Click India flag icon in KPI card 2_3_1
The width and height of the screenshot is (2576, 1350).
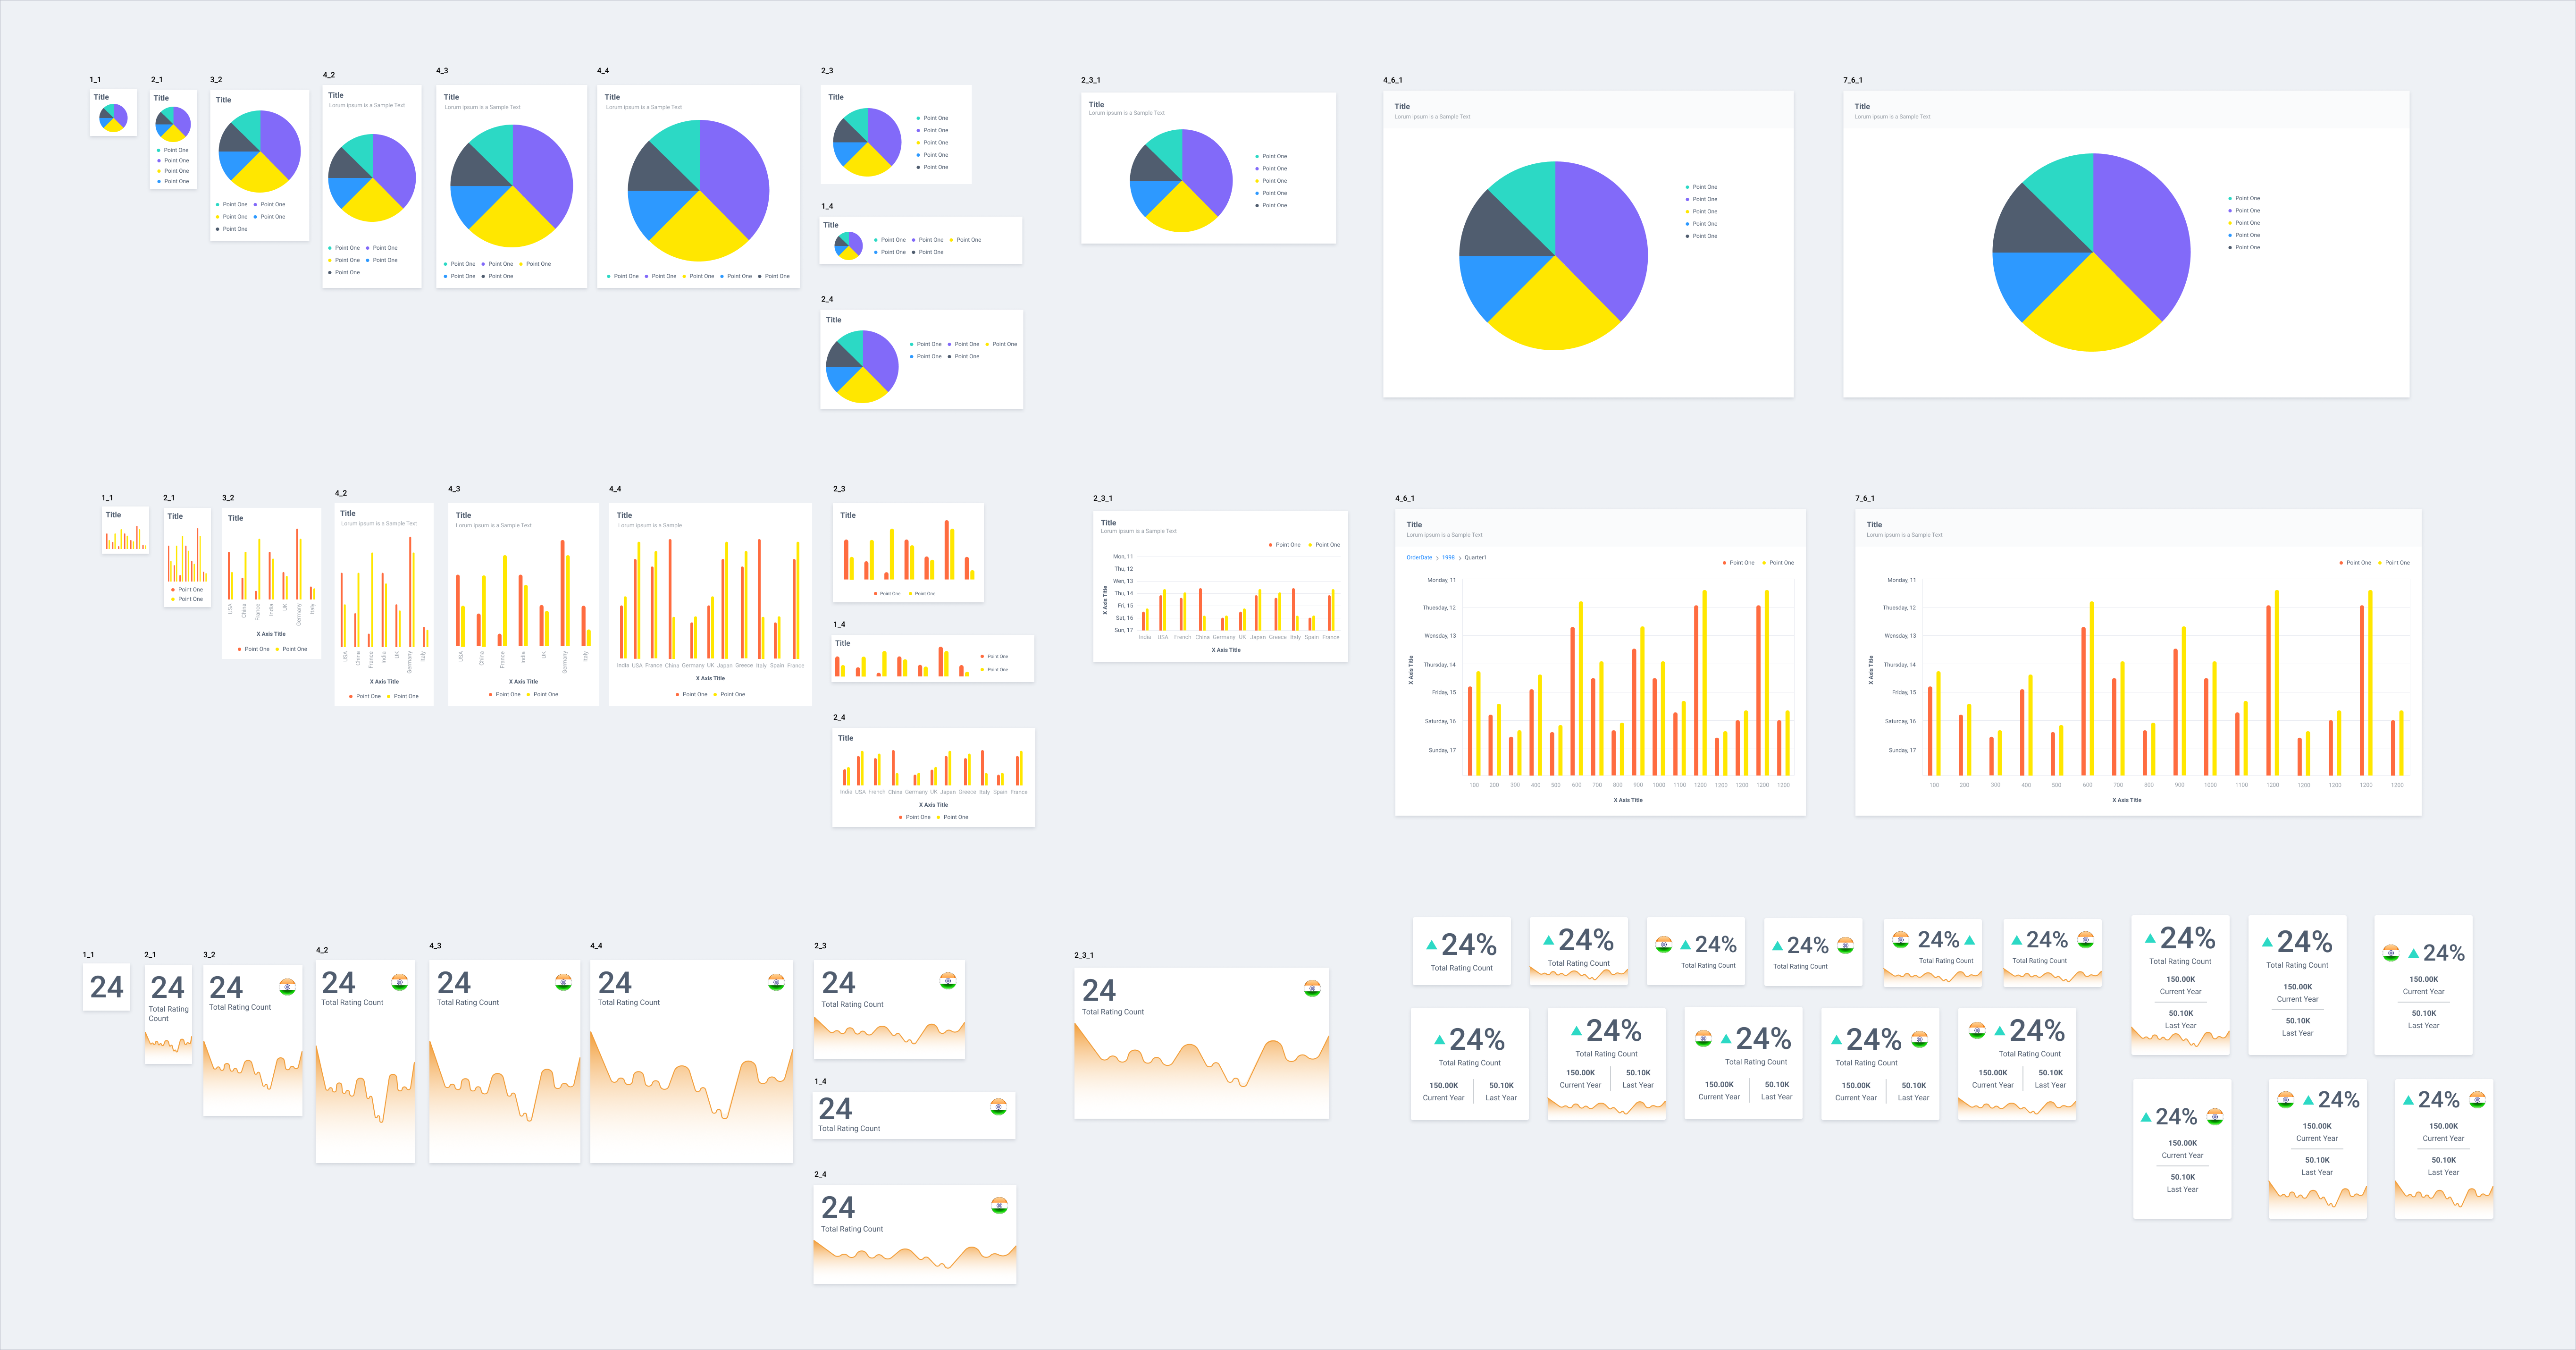click(1312, 988)
